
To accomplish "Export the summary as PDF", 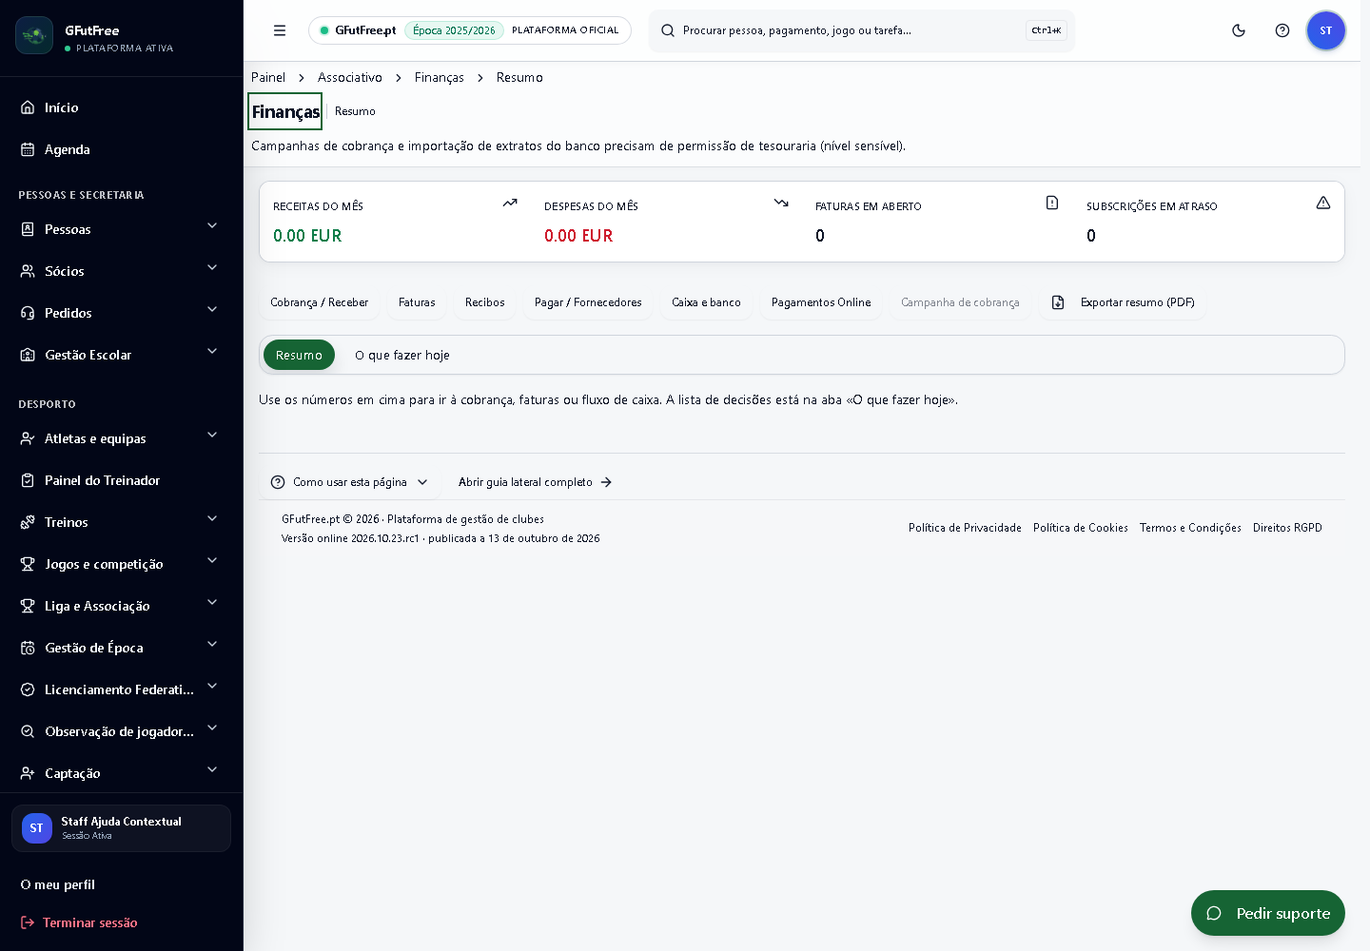I will 1123,302.
